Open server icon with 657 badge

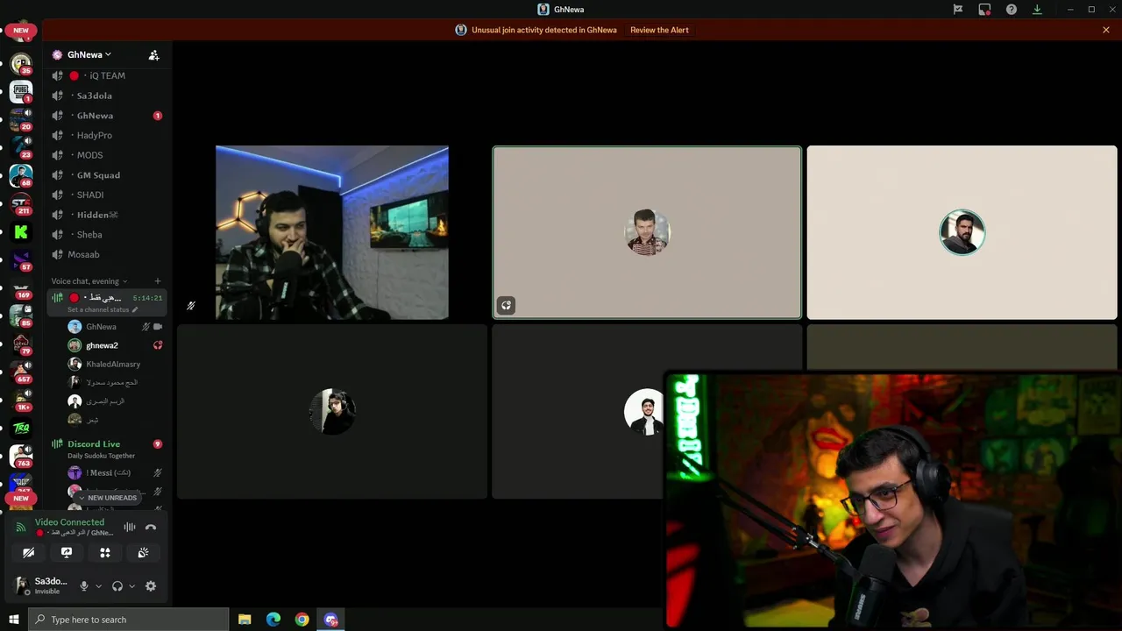(21, 372)
